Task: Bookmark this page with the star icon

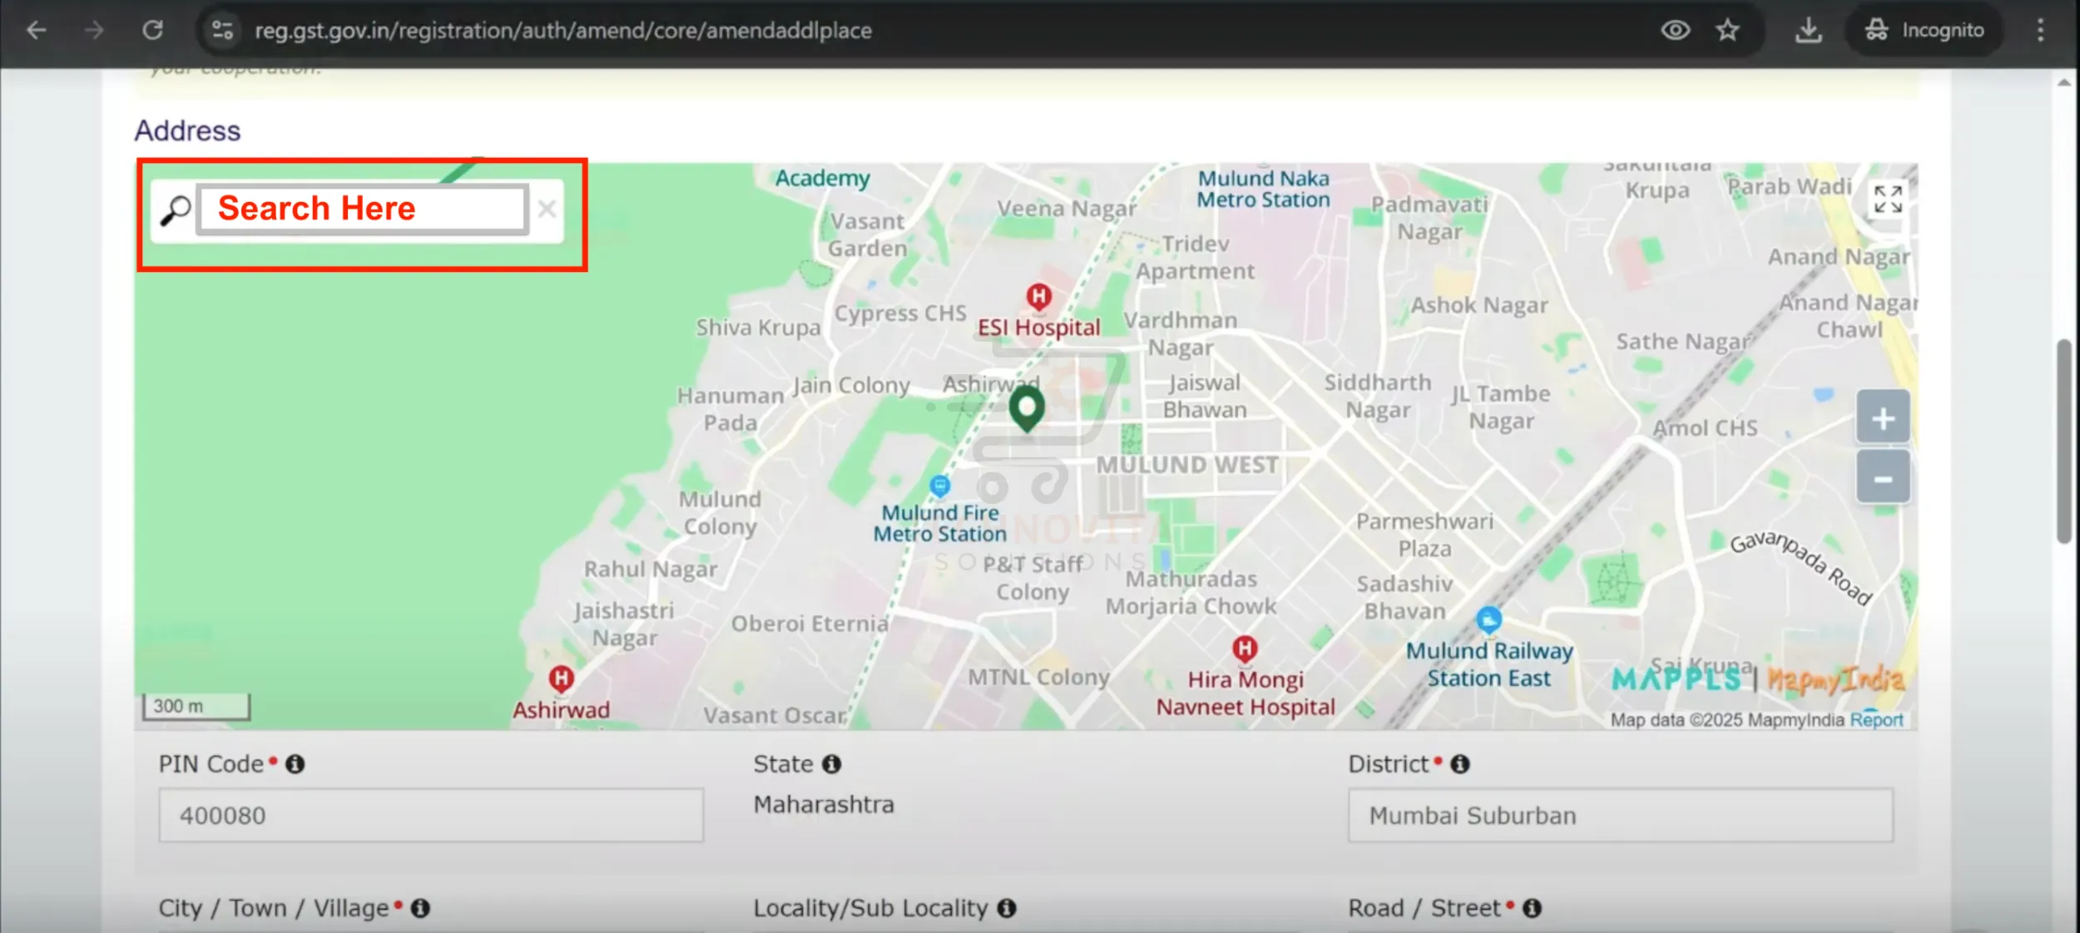Action: click(x=1729, y=30)
